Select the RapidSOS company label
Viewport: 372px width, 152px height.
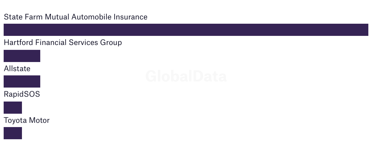tap(22, 95)
